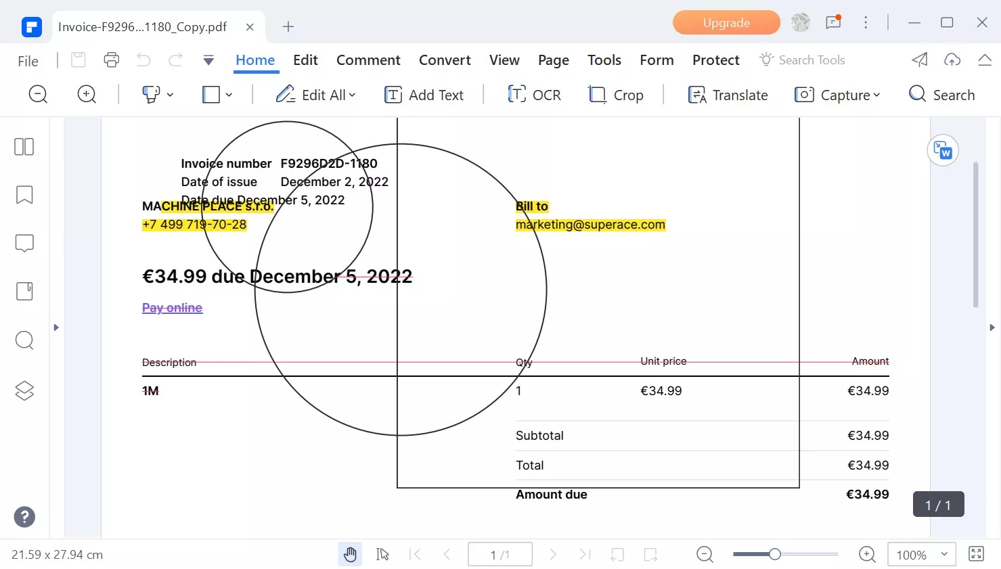
Task: Open the three-dot more options menu
Action: coord(866,22)
